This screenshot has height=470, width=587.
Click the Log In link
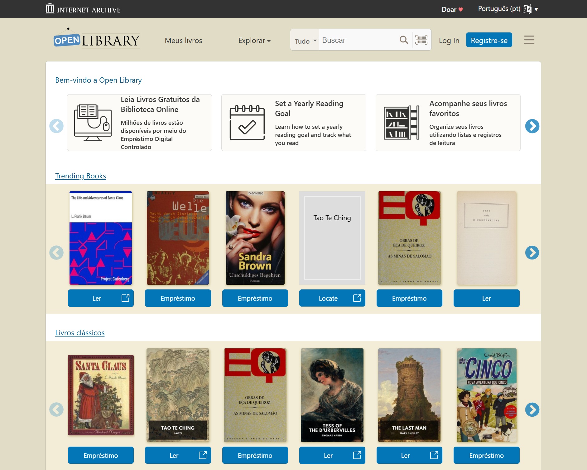coord(449,41)
